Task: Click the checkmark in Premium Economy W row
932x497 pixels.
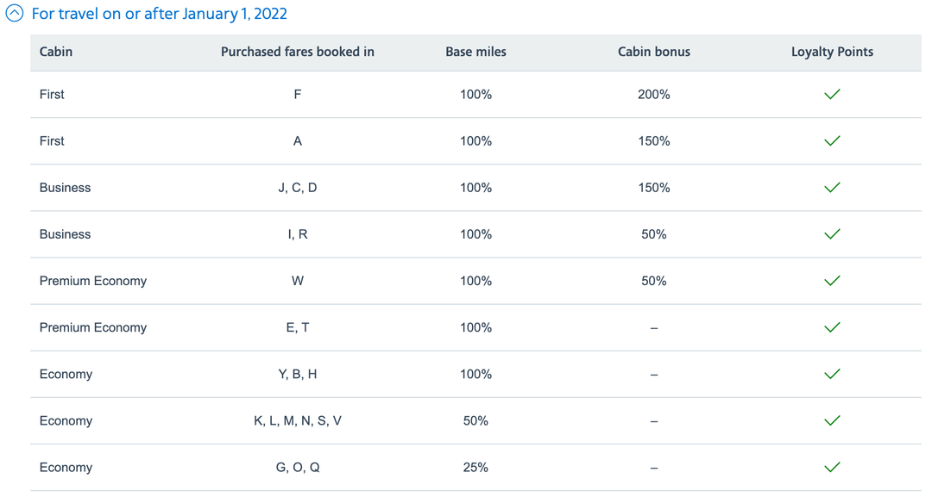Action: 832,281
